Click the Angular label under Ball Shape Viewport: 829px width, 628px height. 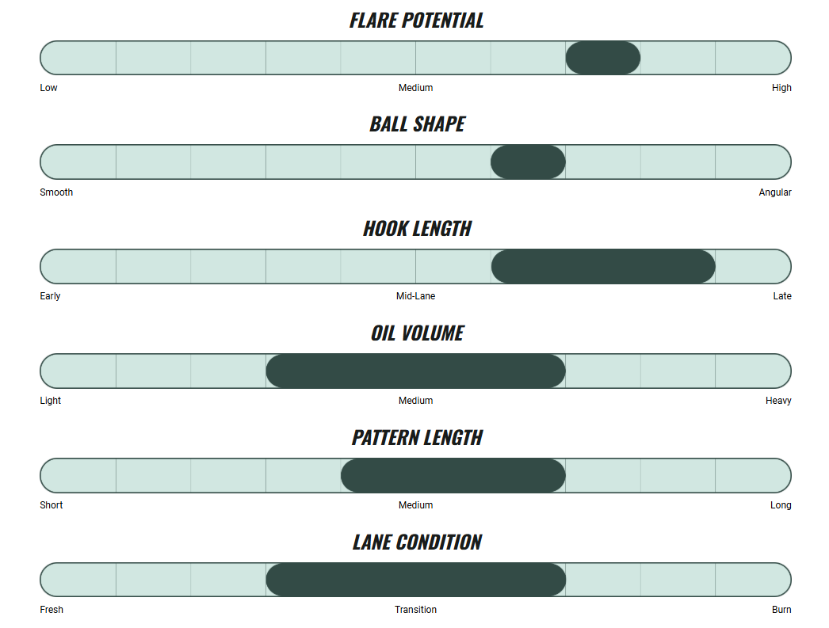click(x=774, y=192)
